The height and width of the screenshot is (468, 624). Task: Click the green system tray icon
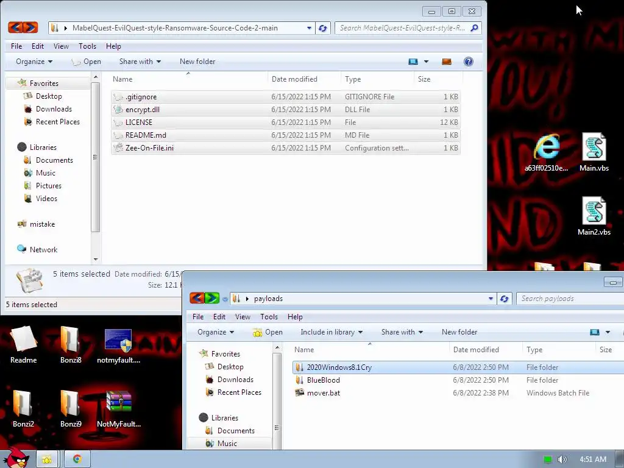[x=548, y=459]
